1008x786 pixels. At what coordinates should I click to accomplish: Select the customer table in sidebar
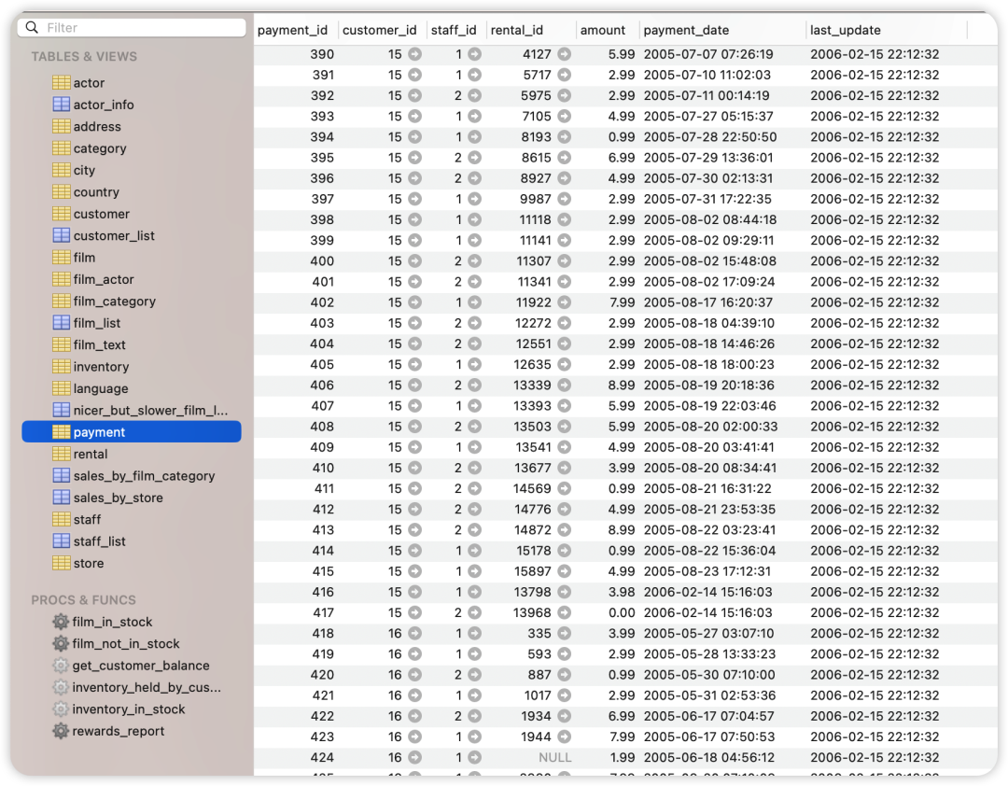101,214
